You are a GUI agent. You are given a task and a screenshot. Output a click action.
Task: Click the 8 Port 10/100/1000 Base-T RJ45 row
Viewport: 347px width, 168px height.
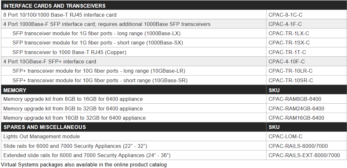pyautogui.click(x=174, y=15)
